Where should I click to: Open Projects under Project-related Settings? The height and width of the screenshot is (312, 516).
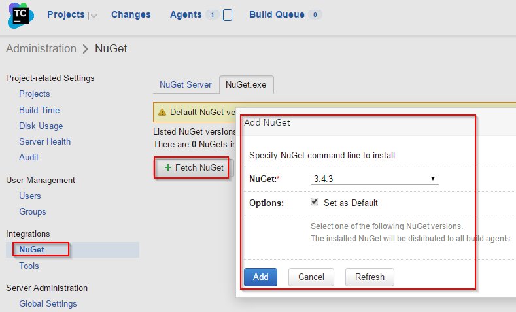pos(35,94)
